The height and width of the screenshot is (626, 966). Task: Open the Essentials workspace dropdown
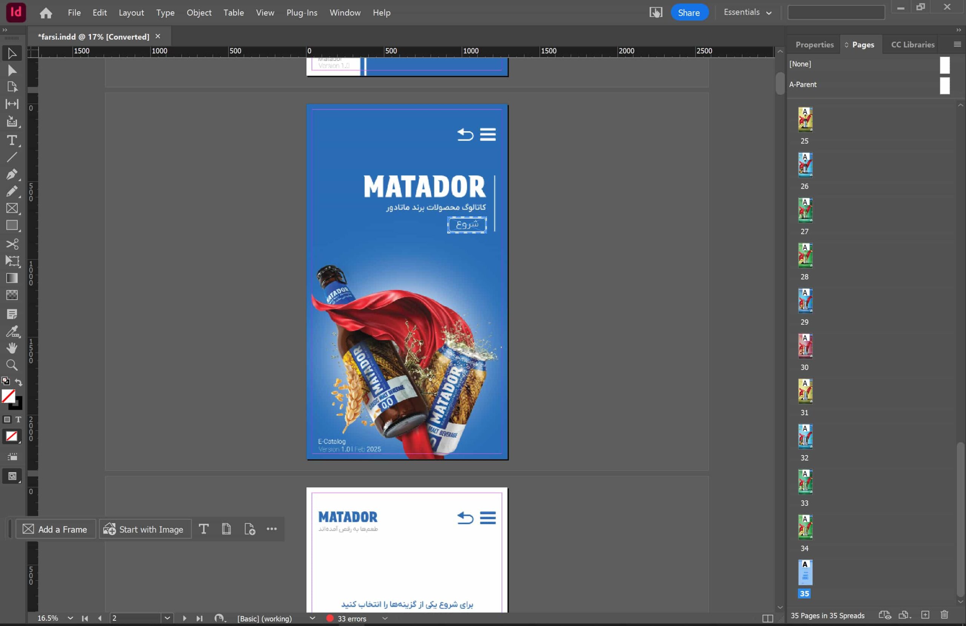[x=747, y=12]
